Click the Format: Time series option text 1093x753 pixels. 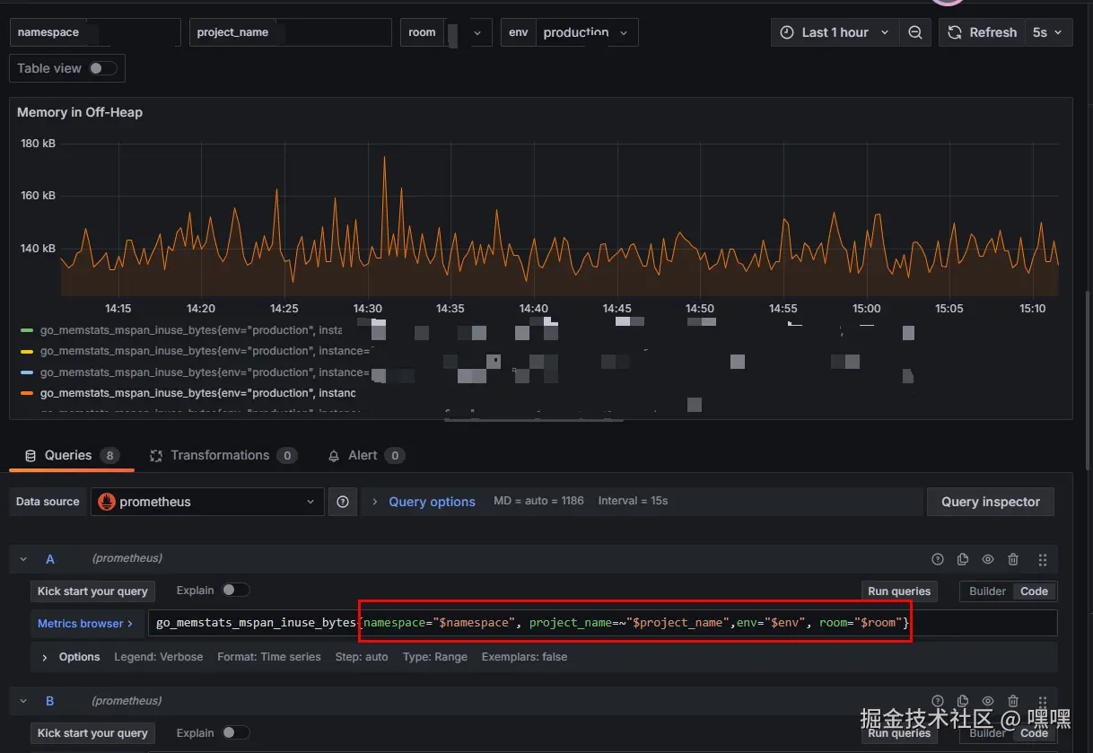[x=269, y=657]
